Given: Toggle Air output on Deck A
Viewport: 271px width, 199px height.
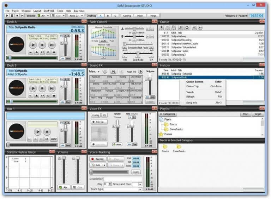Looking at the screenshot, I should (x=62, y=58).
